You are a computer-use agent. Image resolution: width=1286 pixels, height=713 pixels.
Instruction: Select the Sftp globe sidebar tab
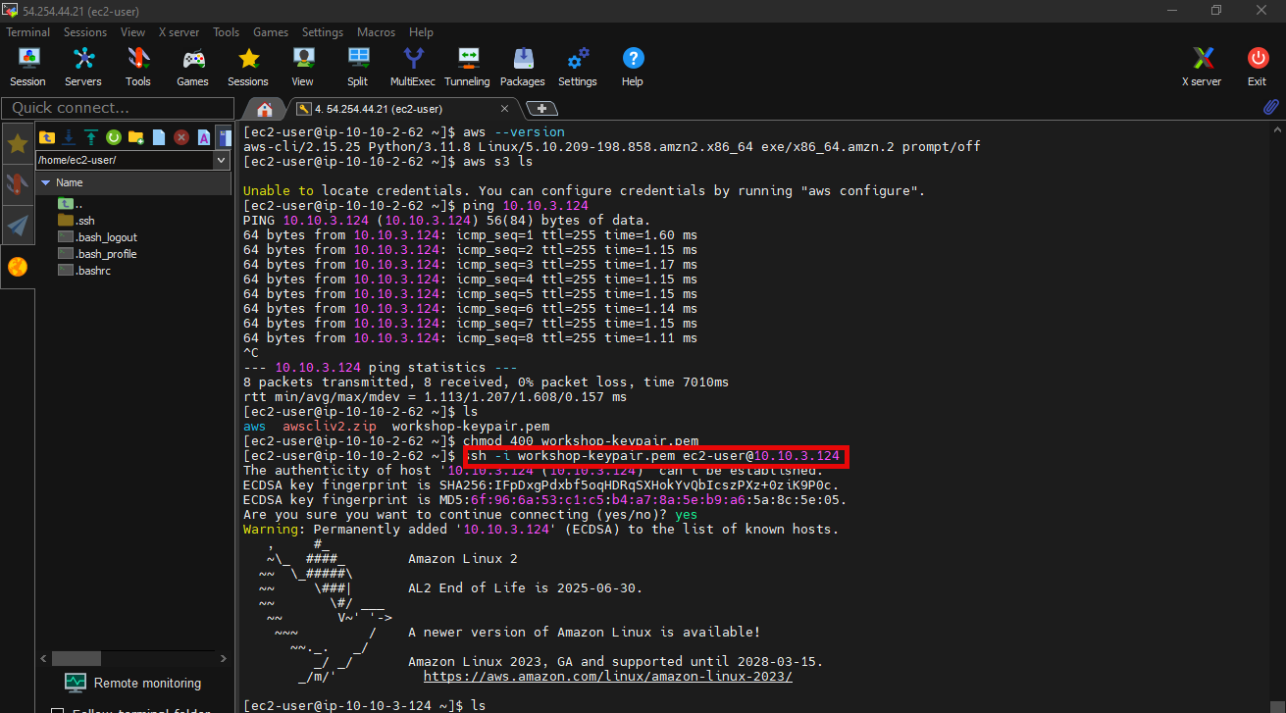point(18,267)
